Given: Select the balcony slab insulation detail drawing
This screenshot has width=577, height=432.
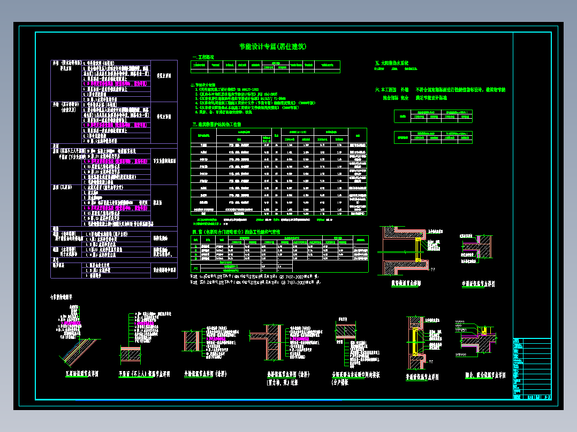Looking at the screenshot, I should point(477,340).
